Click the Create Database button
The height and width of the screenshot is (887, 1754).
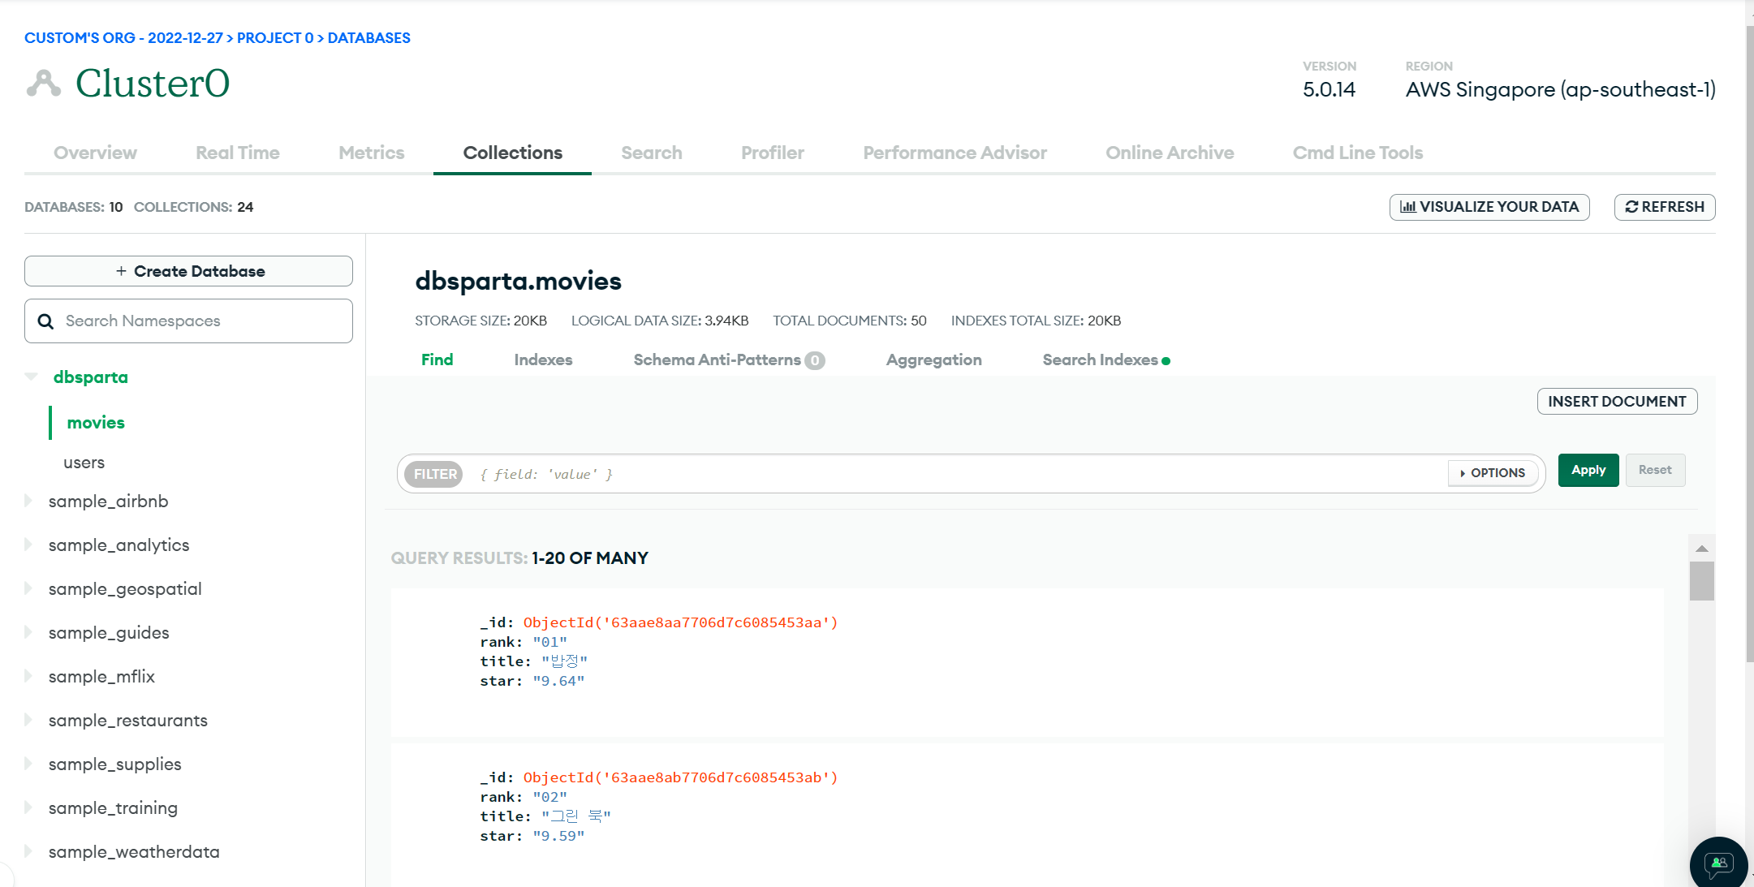(188, 271)
